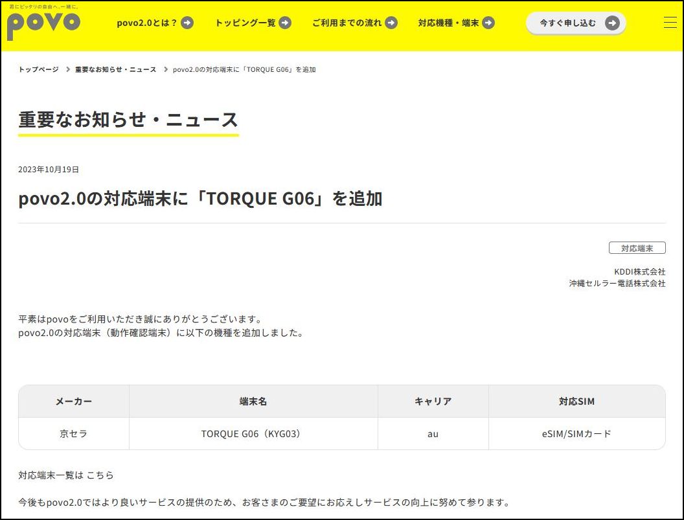
Task: Click arrow icon in 今すぐ申し込む button
Action: click(x=612, y=23)
